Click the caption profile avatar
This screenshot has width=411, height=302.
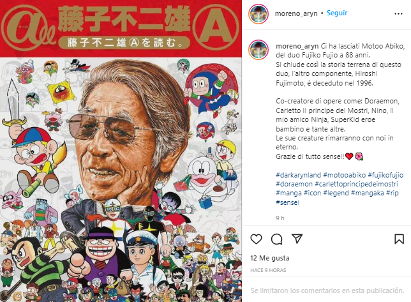point(258,50)
